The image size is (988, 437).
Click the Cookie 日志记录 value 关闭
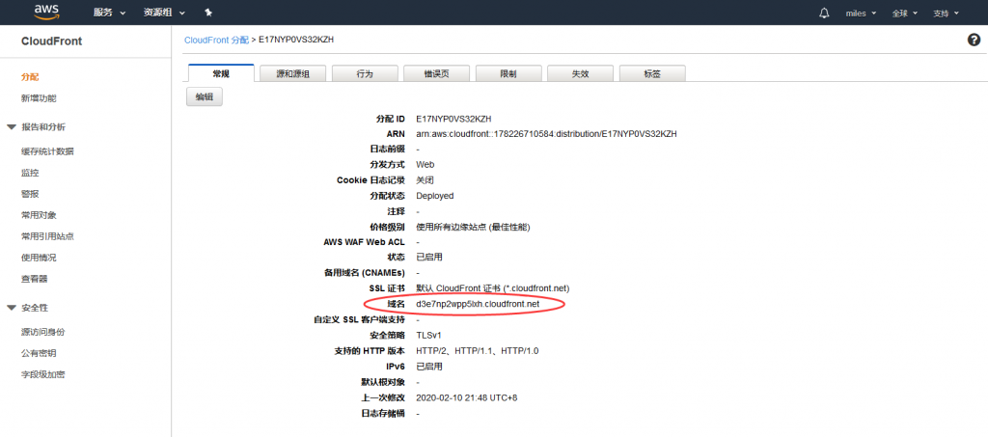point(425,180)
